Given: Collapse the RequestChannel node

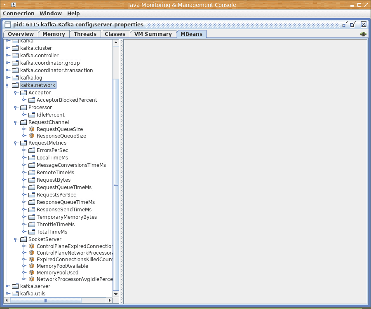Looking at the screenshot, I should (15, 122).
